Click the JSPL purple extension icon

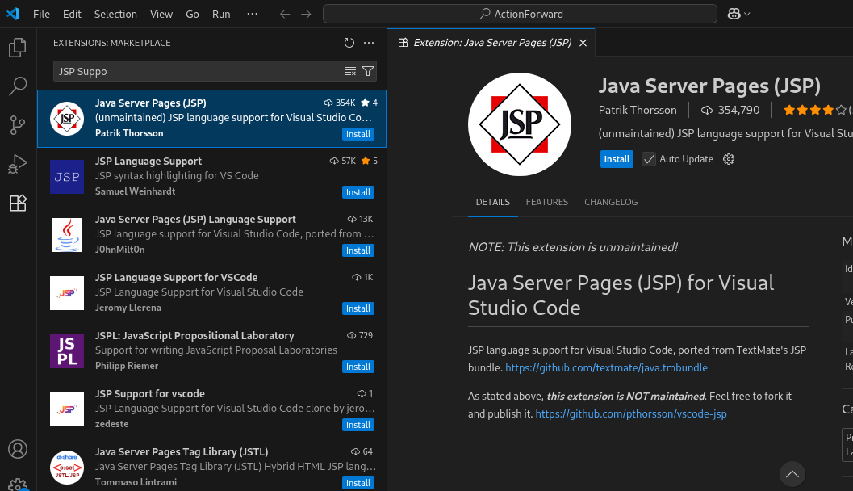click(67, 351)
